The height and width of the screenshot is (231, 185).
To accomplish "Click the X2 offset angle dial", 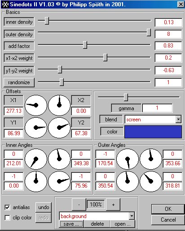I will pyautogui.click(x=59, y=105).
